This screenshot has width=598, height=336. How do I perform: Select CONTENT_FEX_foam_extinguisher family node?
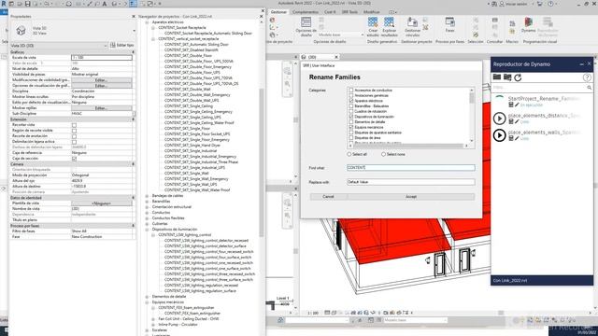[186, 307]
